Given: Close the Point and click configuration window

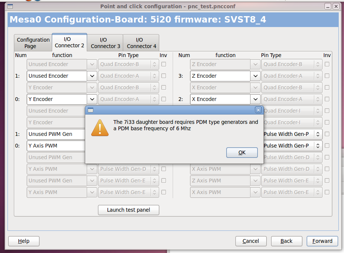Looking at the screenshot, I should pos(336,7).
